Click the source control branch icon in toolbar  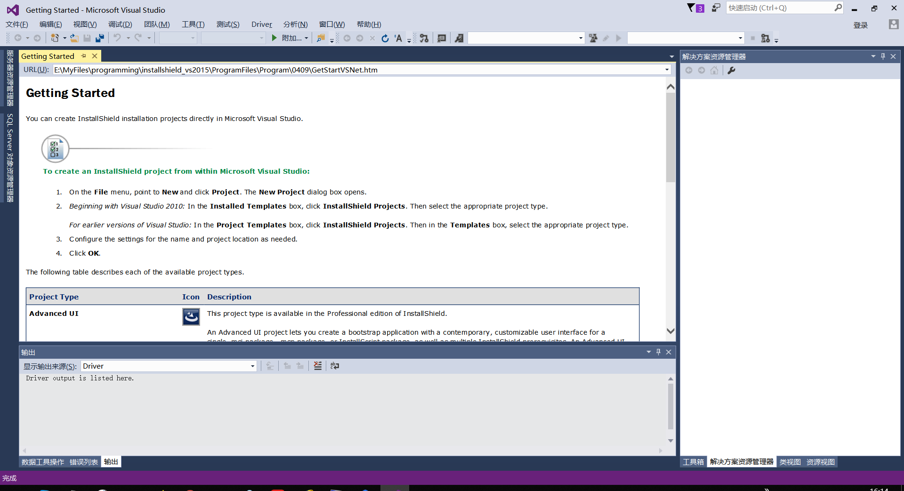(424, 38)
